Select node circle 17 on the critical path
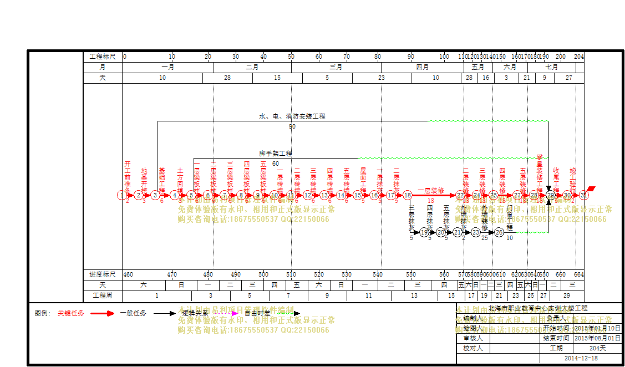Viewport: 625px width, 367px height. (391, 195)
